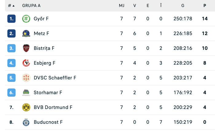Click the MJ matches played header
Image resolution: width=215 pixels, height=133 pixels.
[x=122, y=6]
